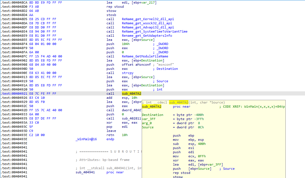Click SUBROUTINE separator comment line
This screenshot has height=178, width=305.
pyautogui.click(x=109, y=152)
